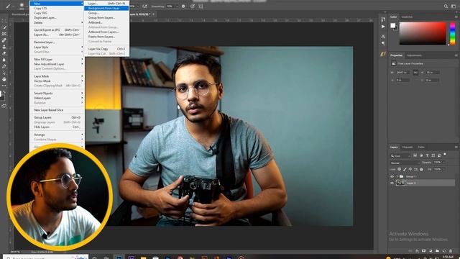Image resolution: width=460 pixels, height=259 pixels.
Task: Toggle filter for adjustment layers
Action: 421,155
